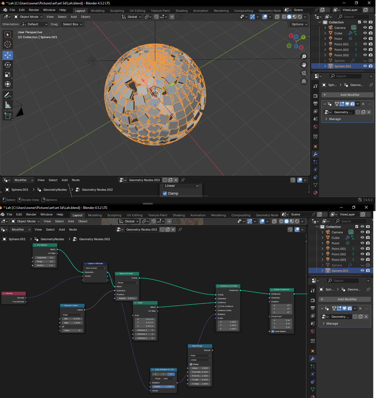This screenshot has height=398, width=376.
Task: Click Sphere.001 breadcrumb in bottom window node editor
Action: [17, 239]
